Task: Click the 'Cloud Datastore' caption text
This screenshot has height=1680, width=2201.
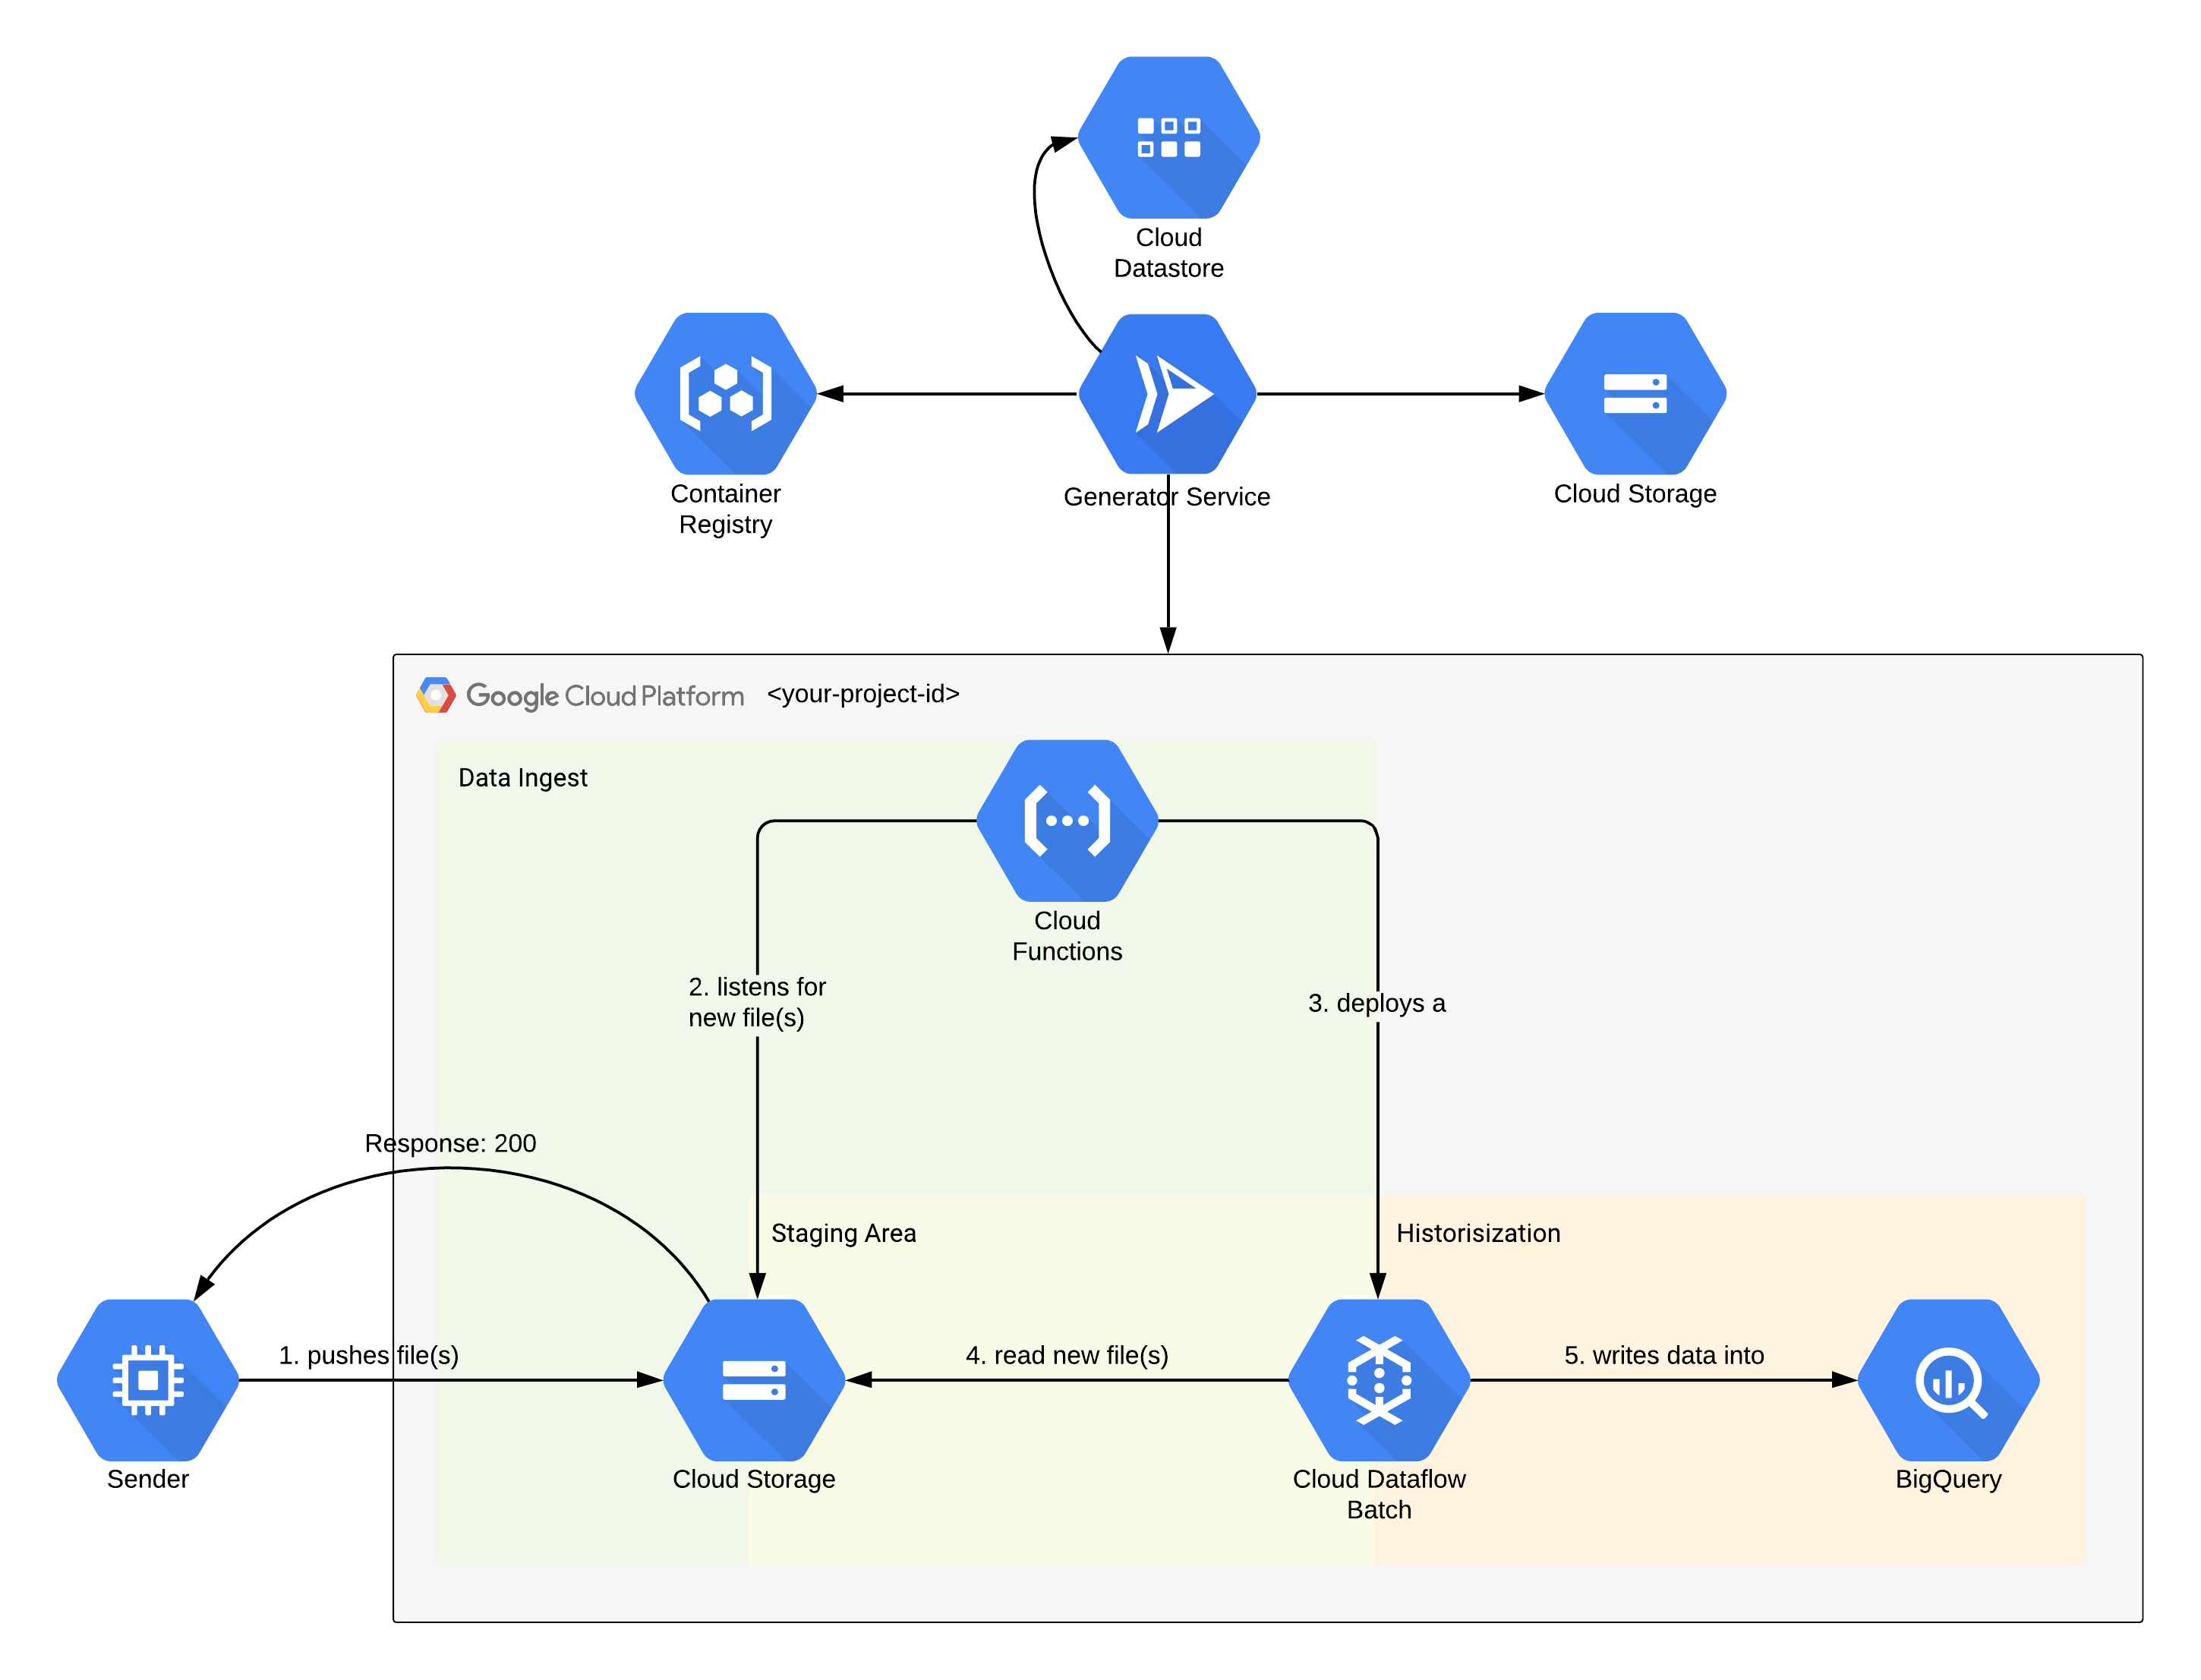Action: coord(1168,253)
